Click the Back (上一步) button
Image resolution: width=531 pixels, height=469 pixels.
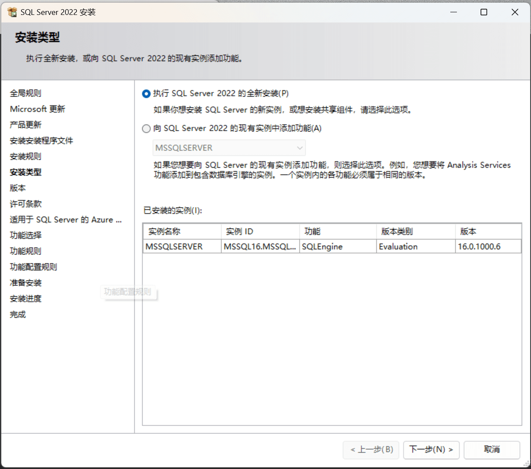(x=371, y=450)
